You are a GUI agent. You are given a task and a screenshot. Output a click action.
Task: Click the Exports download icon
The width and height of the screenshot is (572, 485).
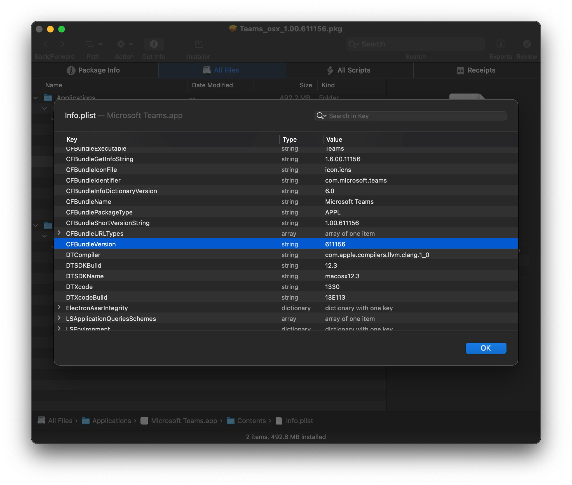tap(501, 44)
